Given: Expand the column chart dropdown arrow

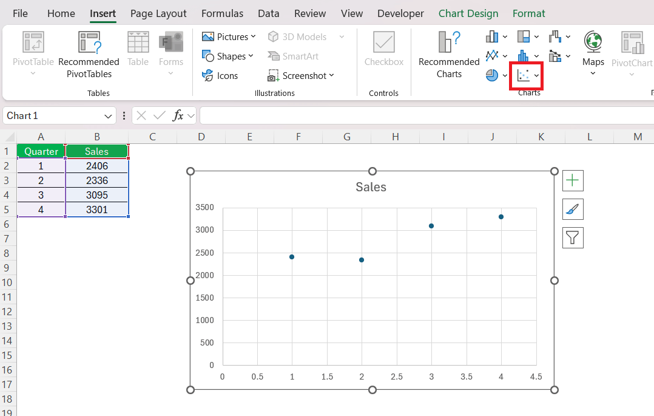Looking at the screenshot, I should pos(505,37).
